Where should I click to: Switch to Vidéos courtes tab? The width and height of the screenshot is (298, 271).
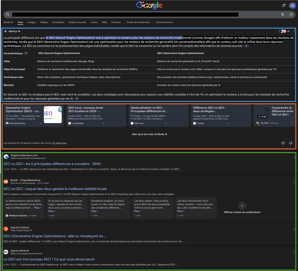pyautogui.click(x=77, y=22)
